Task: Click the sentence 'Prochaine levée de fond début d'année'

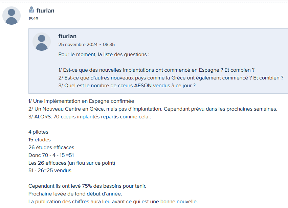Action: (x=75, y=194)
